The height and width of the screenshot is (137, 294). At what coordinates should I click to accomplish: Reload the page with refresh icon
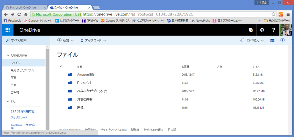[x=19, y=14]
